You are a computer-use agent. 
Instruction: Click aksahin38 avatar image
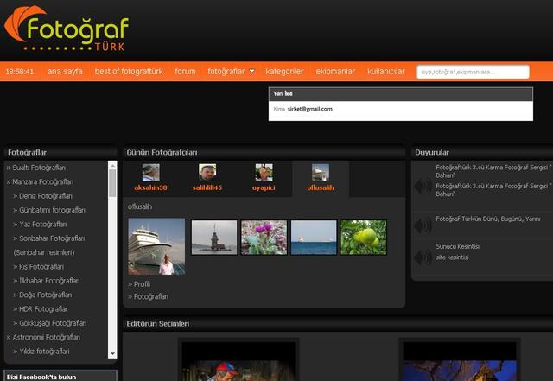tap(150, 172)
